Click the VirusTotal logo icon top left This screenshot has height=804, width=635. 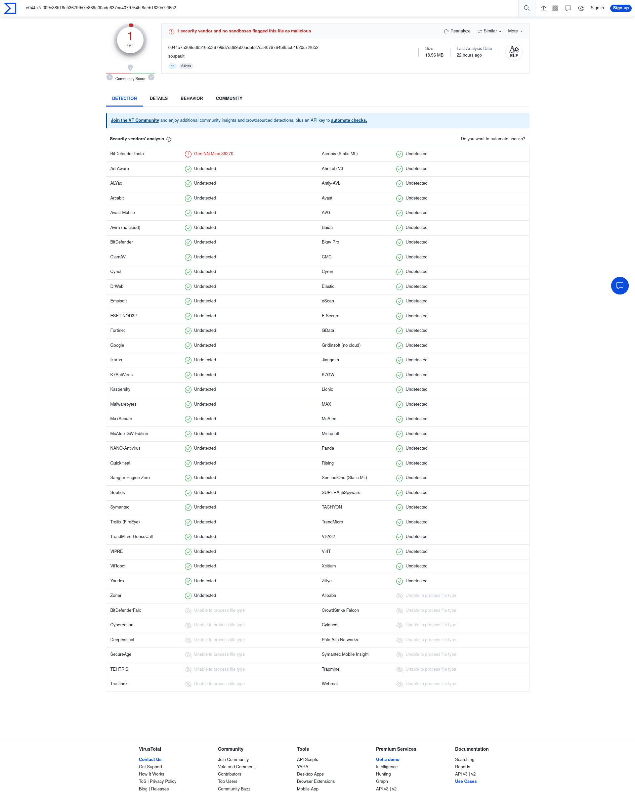(9, 7)
